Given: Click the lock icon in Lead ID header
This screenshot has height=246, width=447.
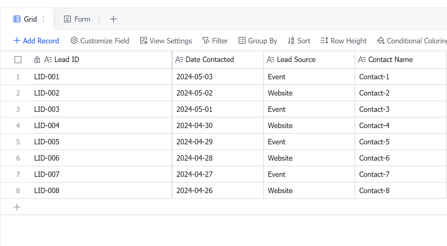Looking at the screenshot, I should [37, 60].
